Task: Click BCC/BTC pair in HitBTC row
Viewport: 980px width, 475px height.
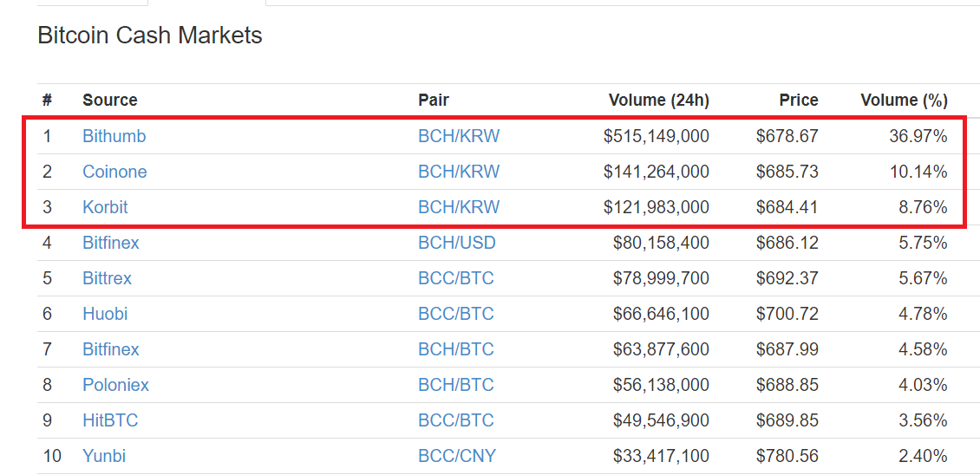Action: click(x=456, y=420)
